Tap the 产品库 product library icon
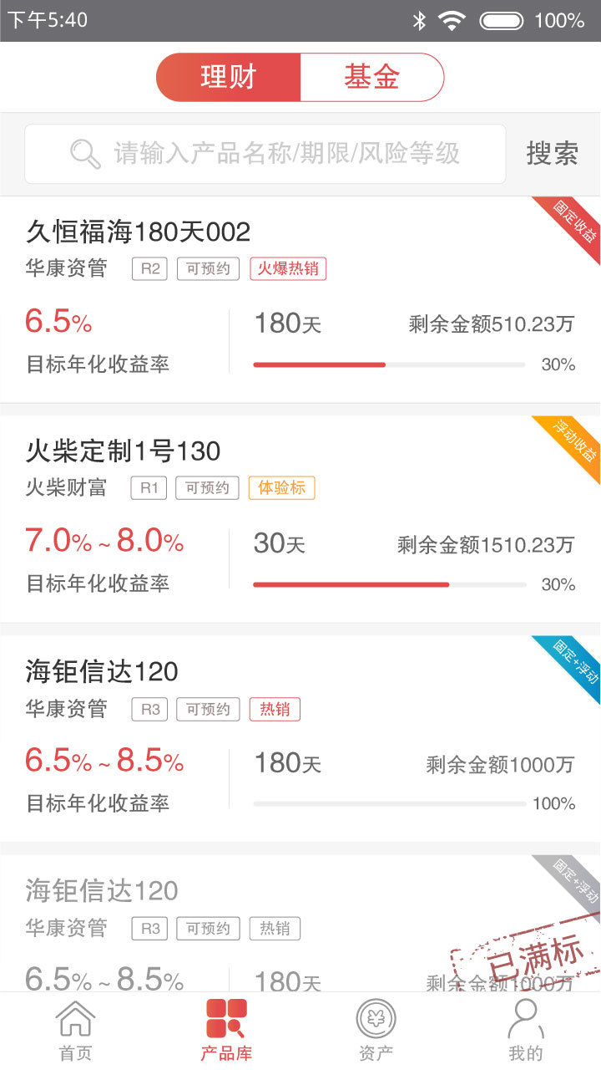Screen dimensions: 601x1070 tap(226, 1020)
